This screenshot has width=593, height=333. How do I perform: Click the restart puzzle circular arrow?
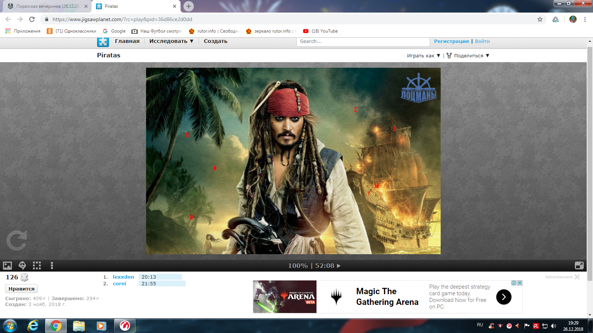[x=17, y=240]
